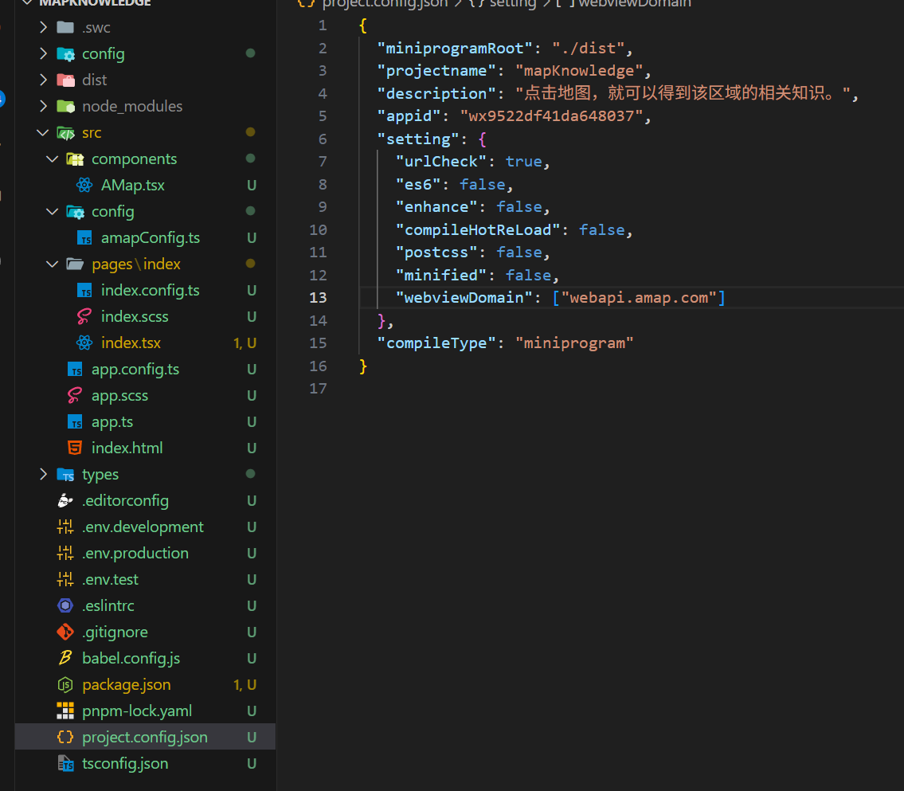Open index.tsx page file

click(x=131, y=343)
